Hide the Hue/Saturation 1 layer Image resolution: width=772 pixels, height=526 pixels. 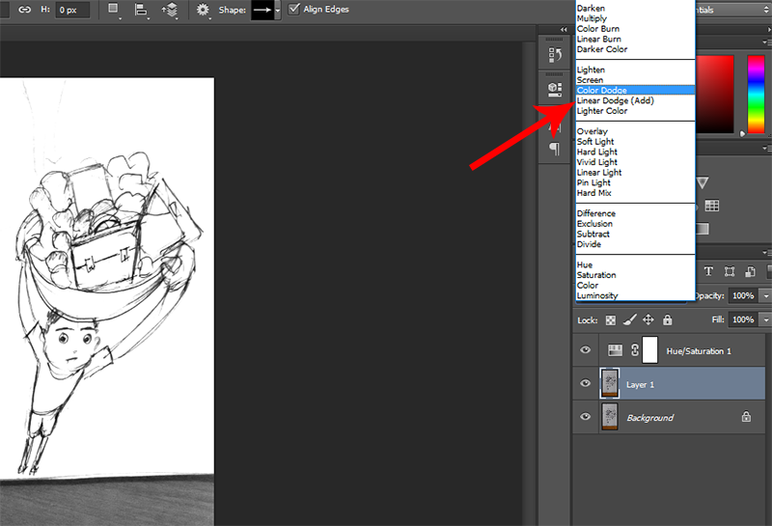586,349
